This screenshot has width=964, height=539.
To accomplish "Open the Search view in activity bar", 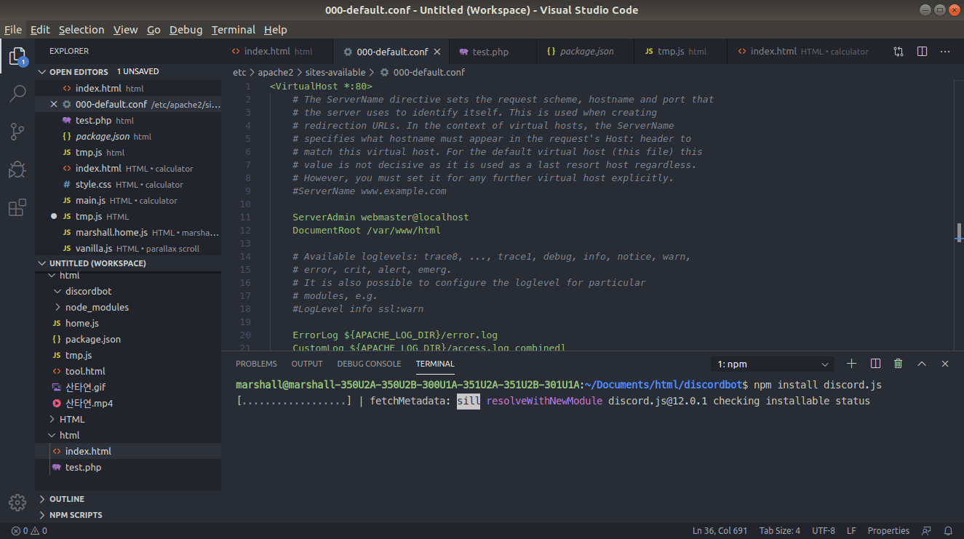I will pyautogui.click(x=17, y=93).
